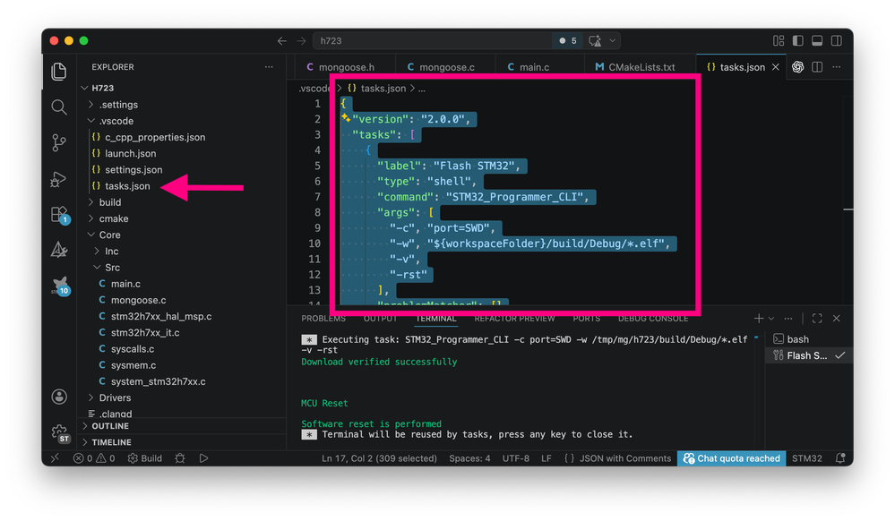This screenshot has width=895, height=521.
Task: Open the DEBUG CONSOLE panel tab
Action: (653, 319)
